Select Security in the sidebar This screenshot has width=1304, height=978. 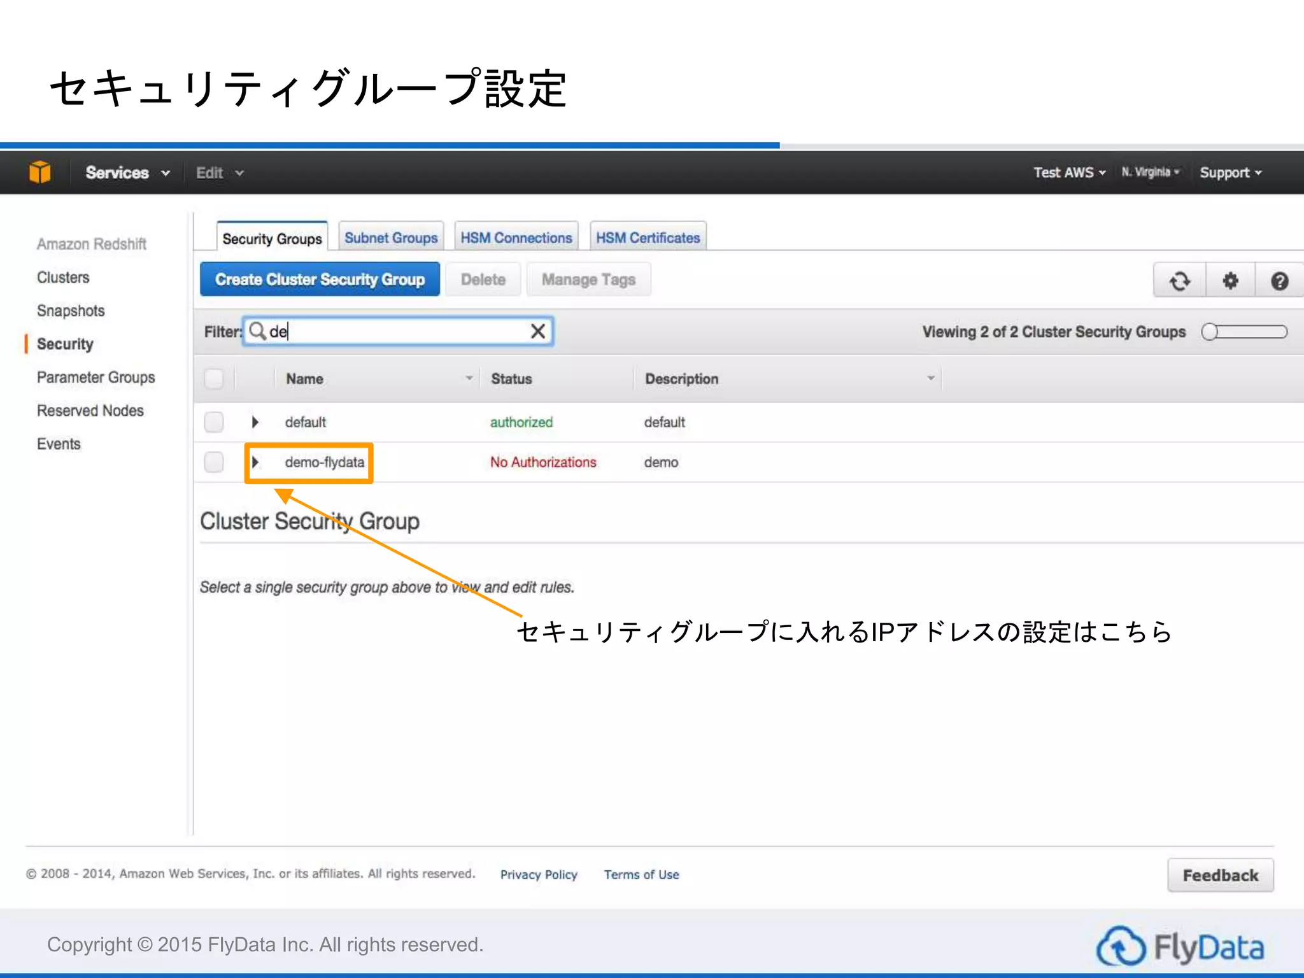click(65, 344)
